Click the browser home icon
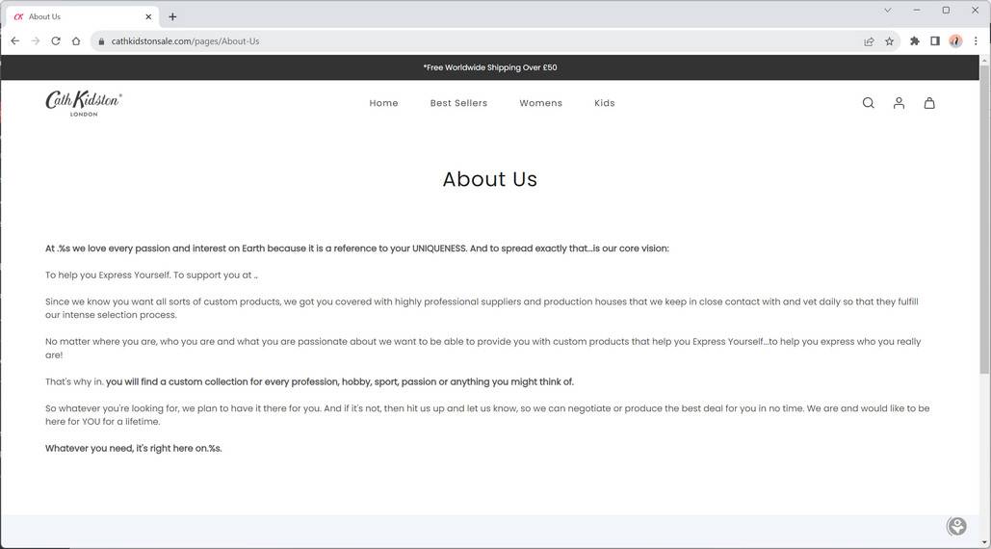991x549 pixels. click(x=76, y=41)
